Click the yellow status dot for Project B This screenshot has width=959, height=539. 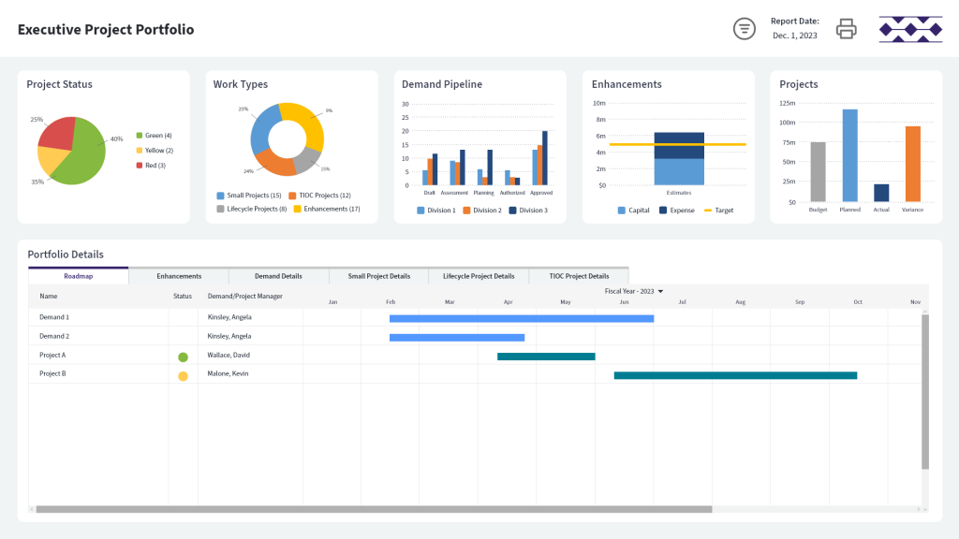point(183,376)
